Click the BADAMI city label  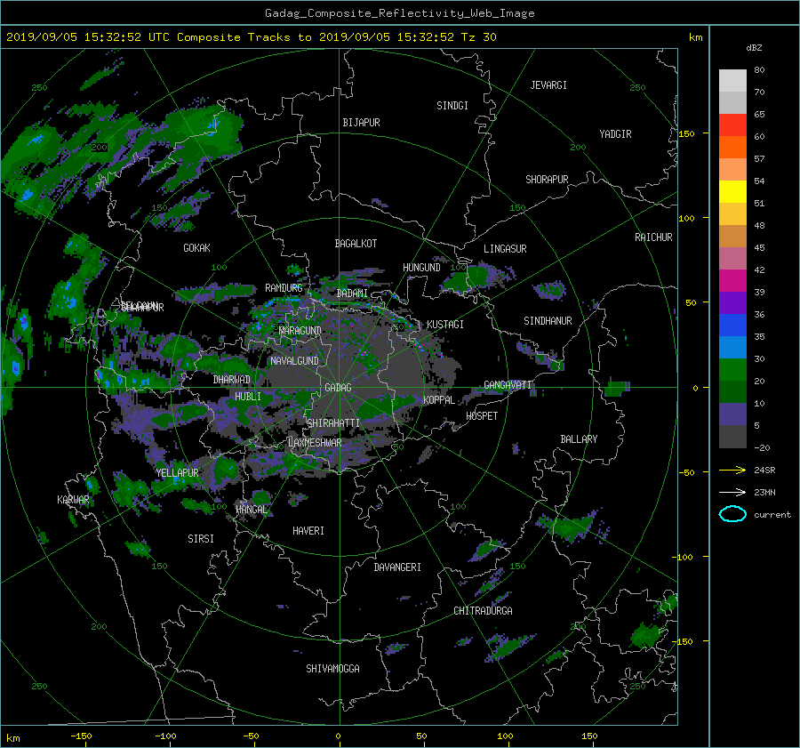[352, 294]
